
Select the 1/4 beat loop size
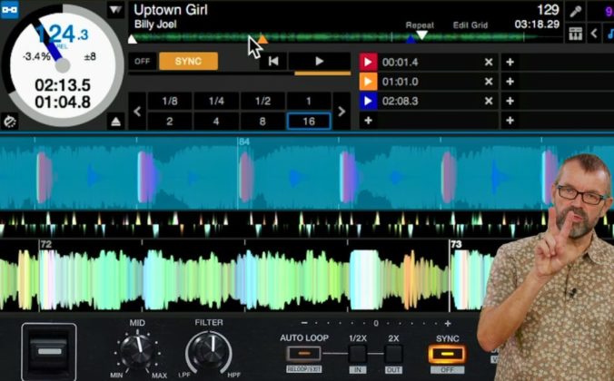216,102
